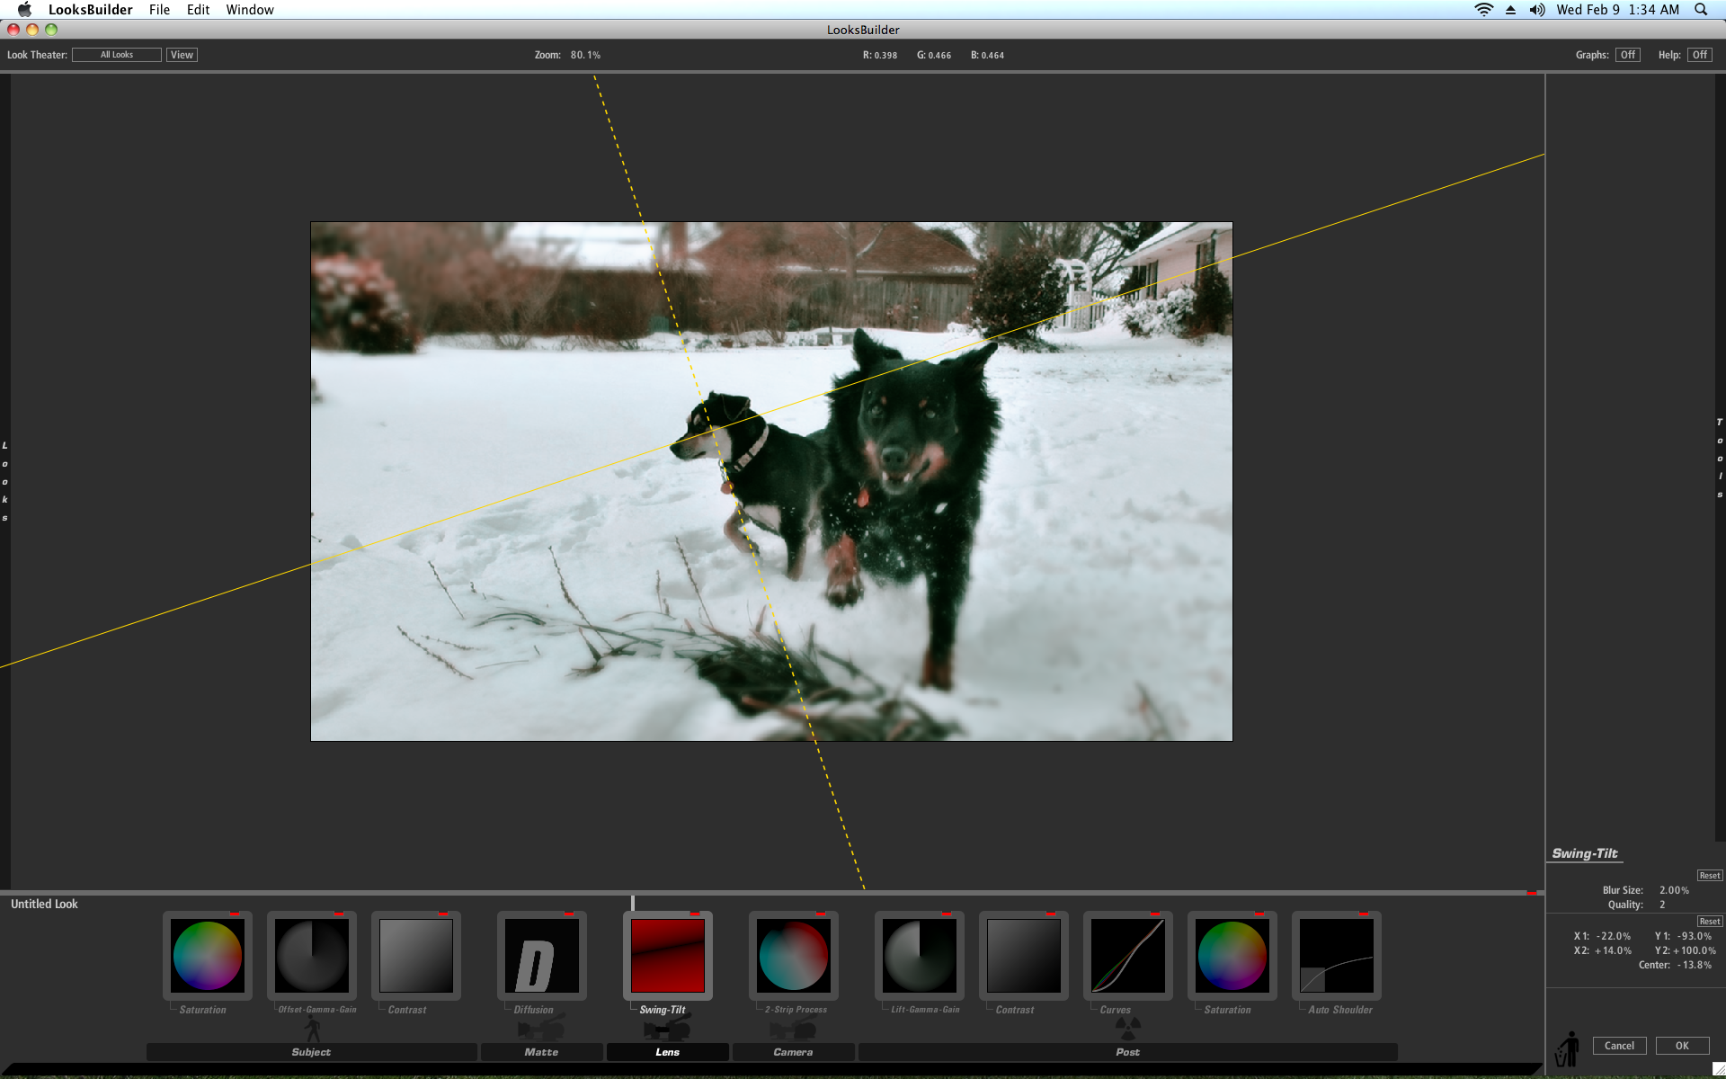The height and width of the screenshot is (1079, 1726).
Task: Select the Auto Shoulder tool tile
Action: [1337, 955]
